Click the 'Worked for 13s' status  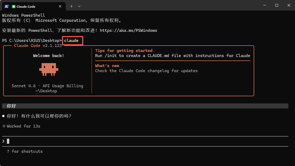tap(24, 126)
